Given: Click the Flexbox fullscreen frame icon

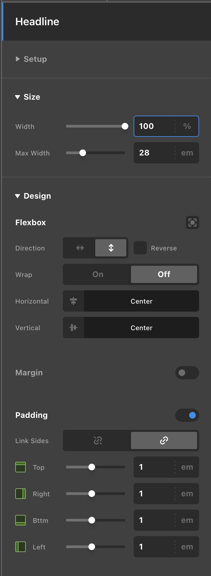Looking at the screenshot, I should pyautogui.click(x=192, y=223).
